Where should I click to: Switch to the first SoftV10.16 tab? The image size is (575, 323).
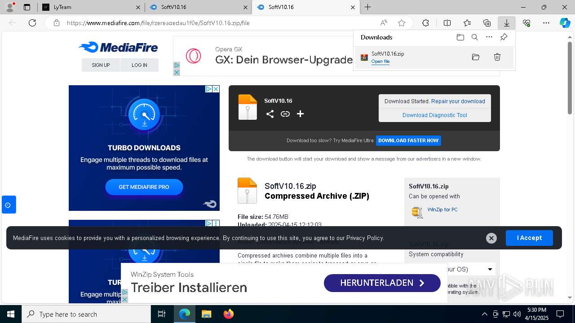198,7
